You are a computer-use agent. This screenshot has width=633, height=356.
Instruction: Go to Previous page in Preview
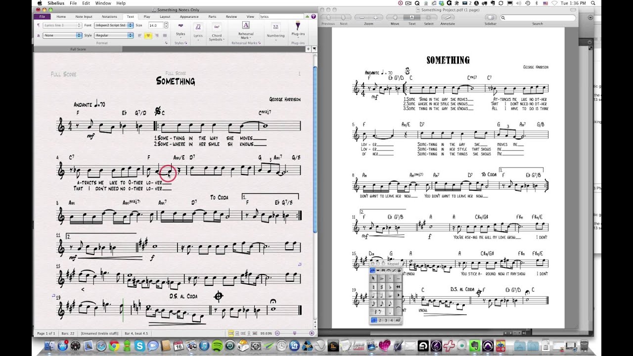pos(328,17)
